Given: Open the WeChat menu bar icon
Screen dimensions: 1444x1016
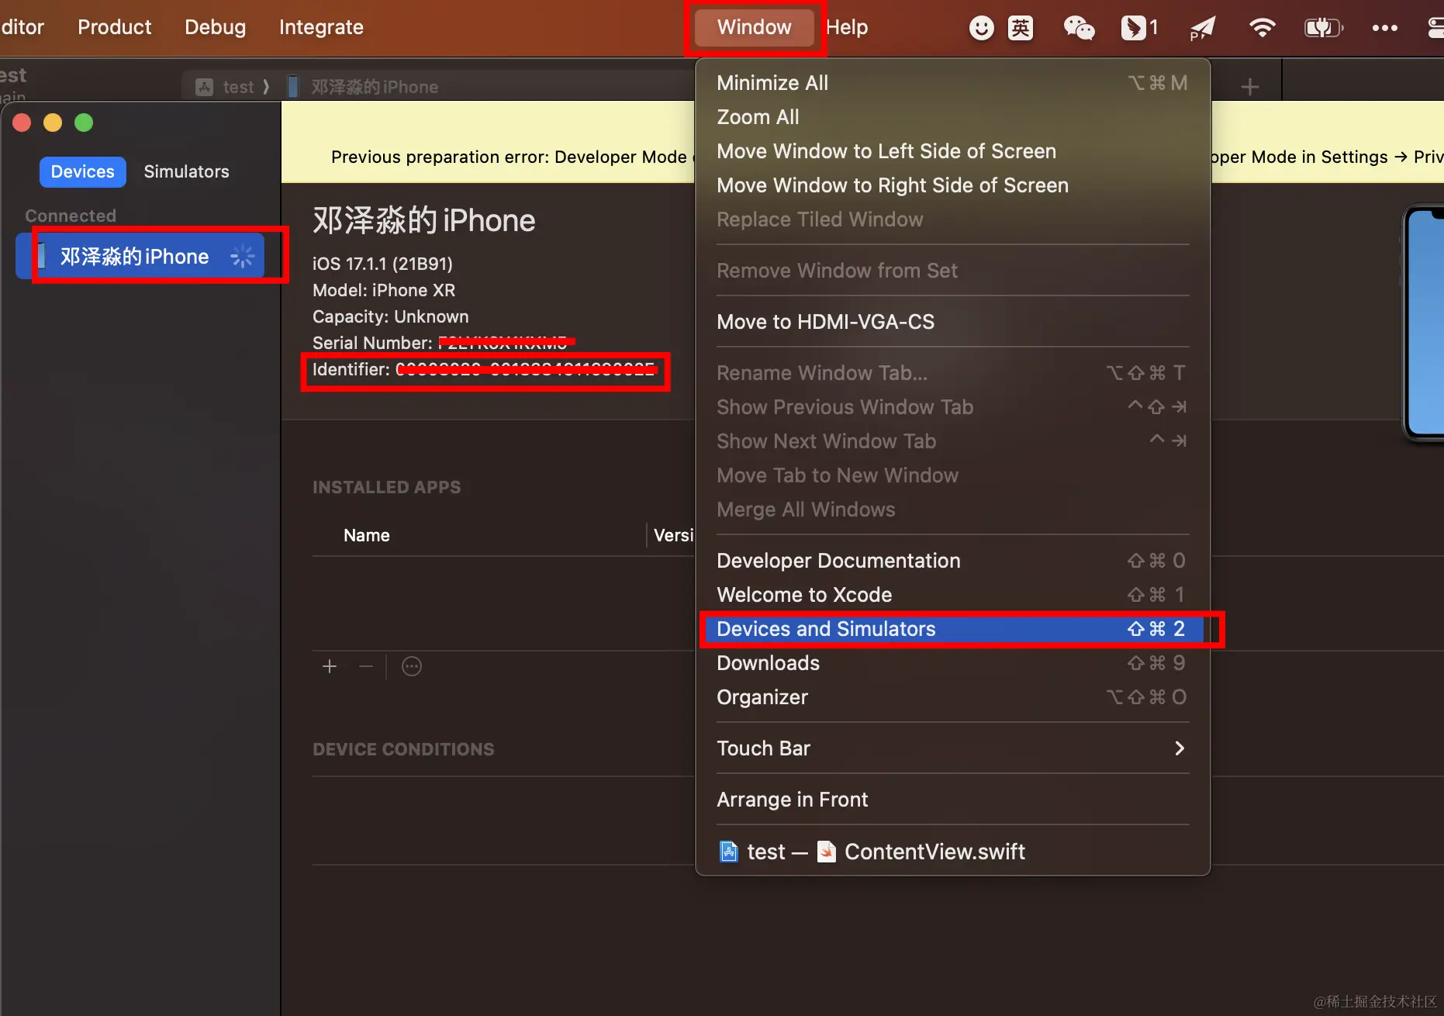Looking at the screenshot, I should click(x=1079, y=28).
